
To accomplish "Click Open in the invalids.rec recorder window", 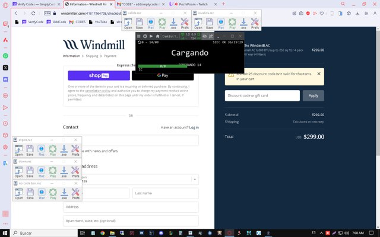I will 198,24.
